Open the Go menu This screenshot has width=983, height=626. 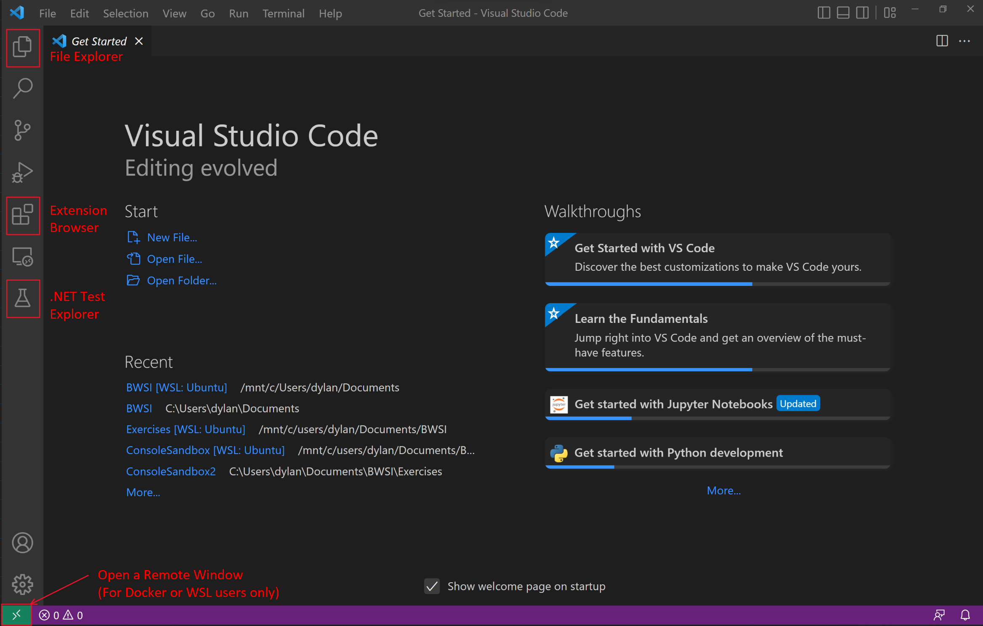[x=207, y=13]
